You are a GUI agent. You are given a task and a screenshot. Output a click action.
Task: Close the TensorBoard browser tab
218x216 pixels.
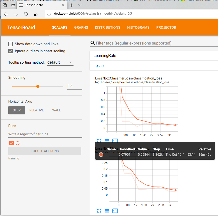point(63,5)
